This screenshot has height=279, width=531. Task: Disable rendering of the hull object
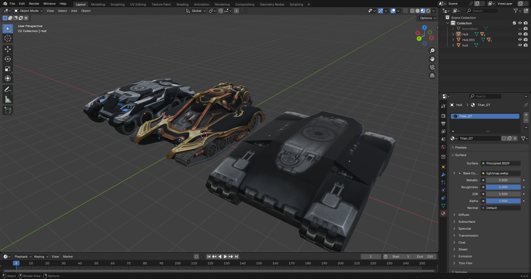[x=525, y=45]
